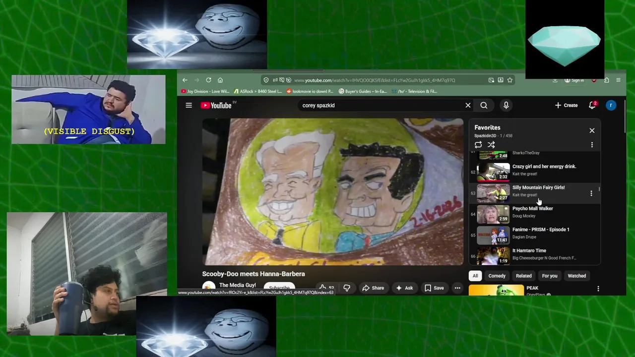Image resolution: width=635 pixels, height=357 pixels.
Task: Open the Buyer's Guides bookmark
Action: (x=363, y=91)
